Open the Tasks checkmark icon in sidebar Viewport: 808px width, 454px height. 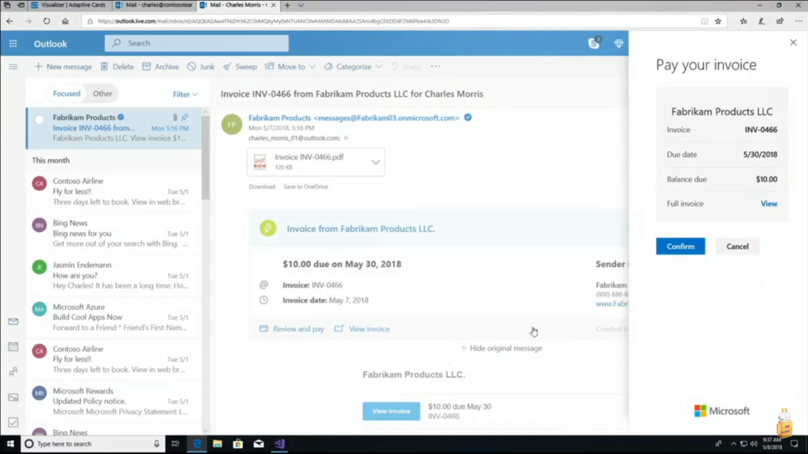13,422
